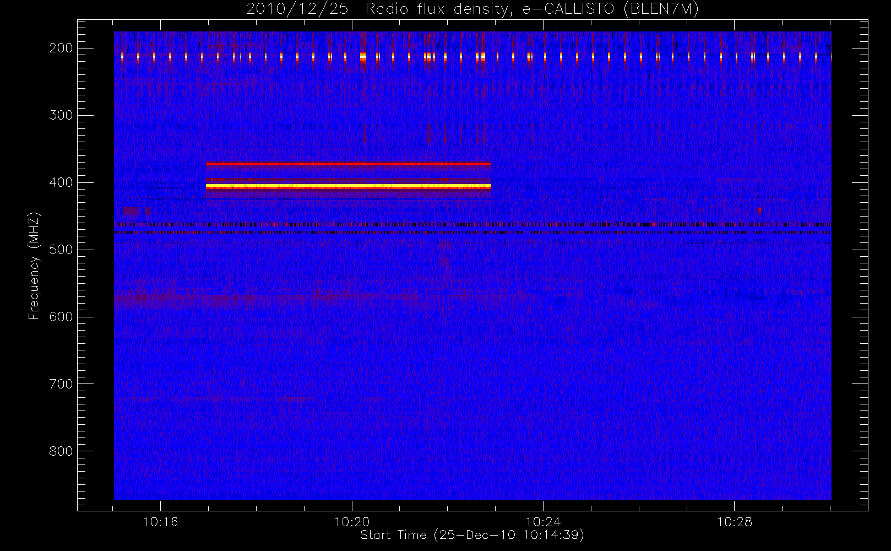This screenshot has width=891, height=551.
Task: Click the thin red emission band near 370 MHz
Action: click(x=348, y=164)
